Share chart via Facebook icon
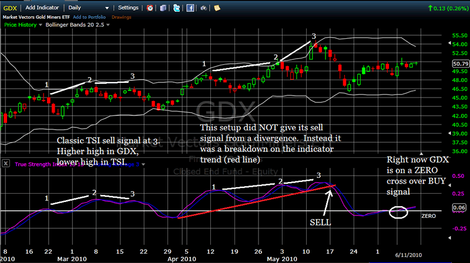The image size is (470, 263). [192, 8]
